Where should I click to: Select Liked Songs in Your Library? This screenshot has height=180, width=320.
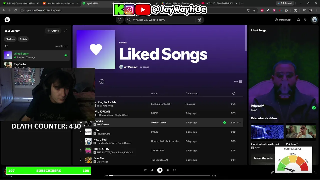36,55
